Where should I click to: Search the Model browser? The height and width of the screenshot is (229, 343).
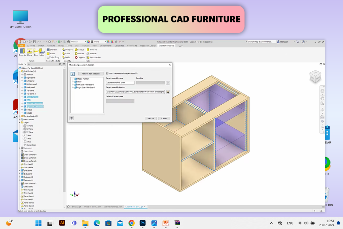(x=60, y=64)
